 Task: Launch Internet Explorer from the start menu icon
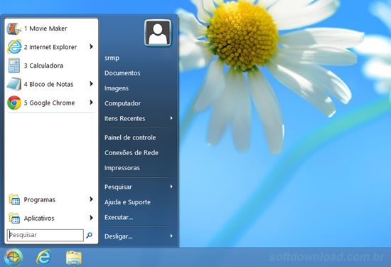pos(14,47)
